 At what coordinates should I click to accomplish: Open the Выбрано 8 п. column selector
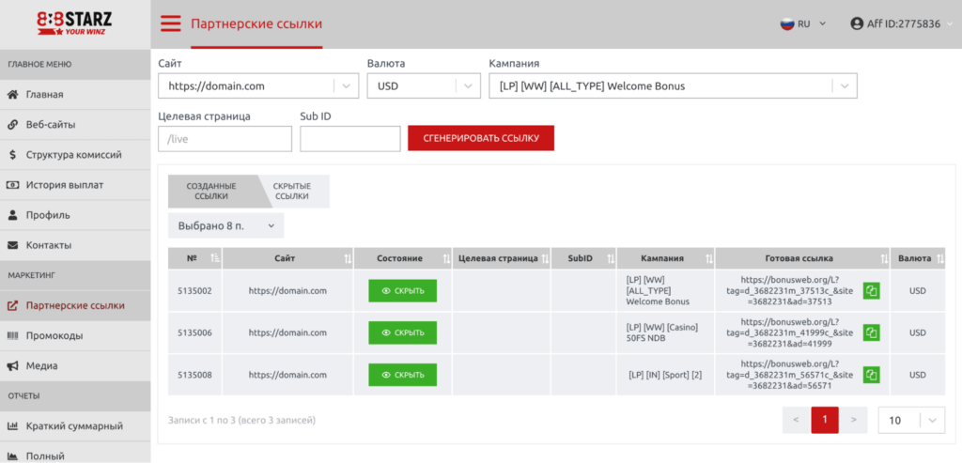225,225
